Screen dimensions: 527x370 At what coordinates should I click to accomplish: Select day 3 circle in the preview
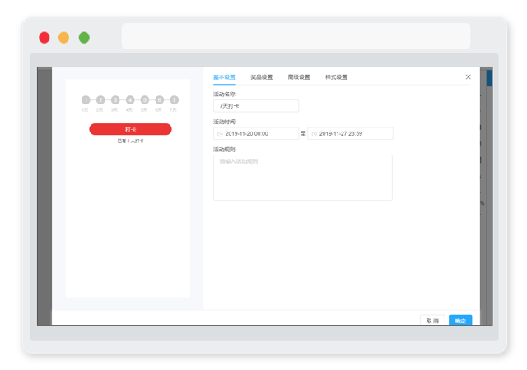[115, 99]
